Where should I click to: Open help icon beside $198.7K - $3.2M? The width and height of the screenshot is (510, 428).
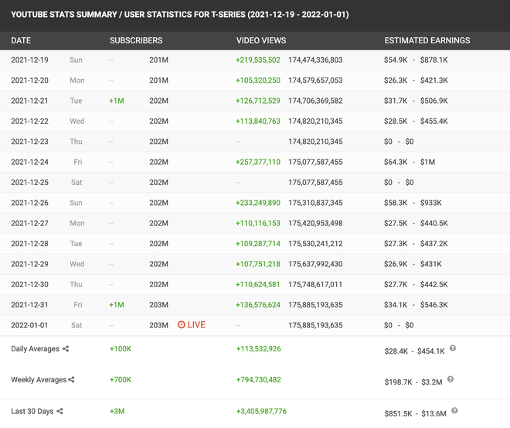pos(450,379)
